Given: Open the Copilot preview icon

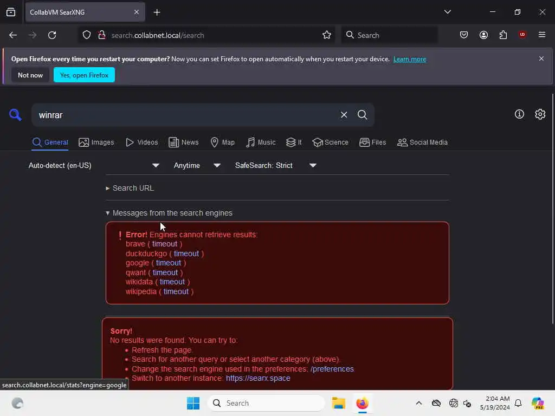Looking at the screenshot, I should pos(537,403).
